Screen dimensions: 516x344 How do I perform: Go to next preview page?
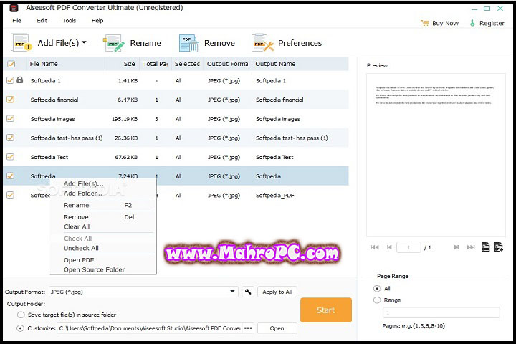click(x=457, y=247)
